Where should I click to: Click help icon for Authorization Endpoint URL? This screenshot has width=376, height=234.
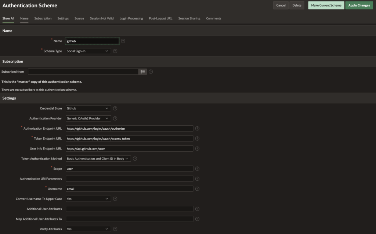point(197,129)
